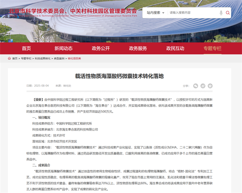The height and width of the screenshot is (193, 242).
Task: Open the 政务公开 navigation tab
Action: click(x=101, y=49)
